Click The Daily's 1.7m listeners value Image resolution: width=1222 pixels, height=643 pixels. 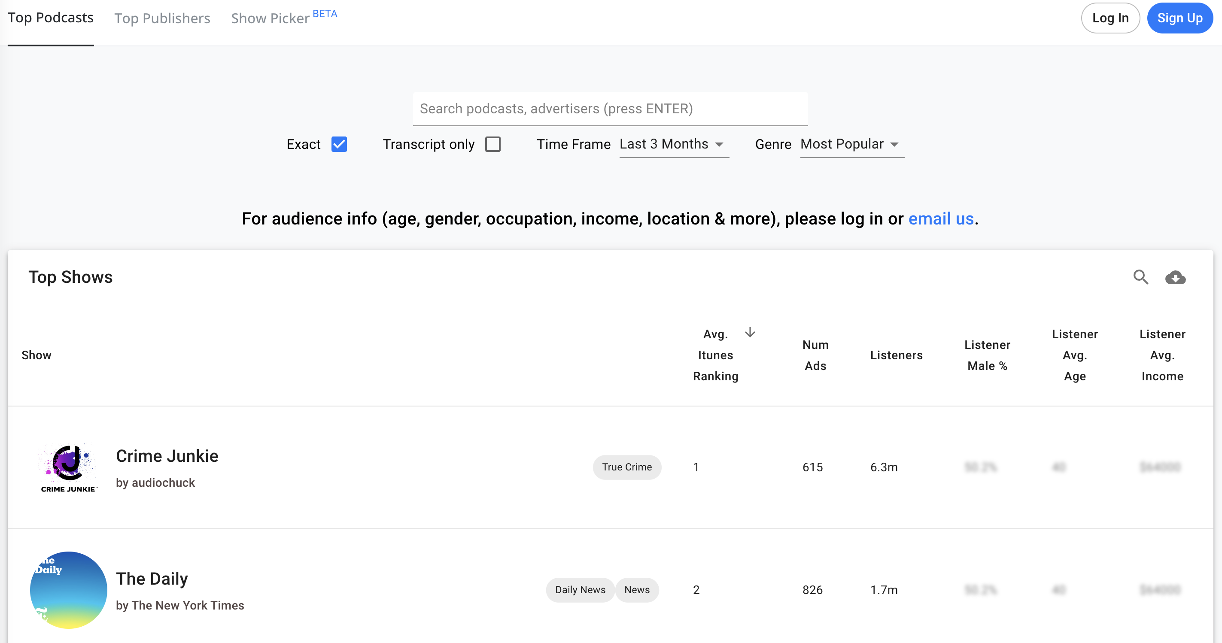[884, 590]
